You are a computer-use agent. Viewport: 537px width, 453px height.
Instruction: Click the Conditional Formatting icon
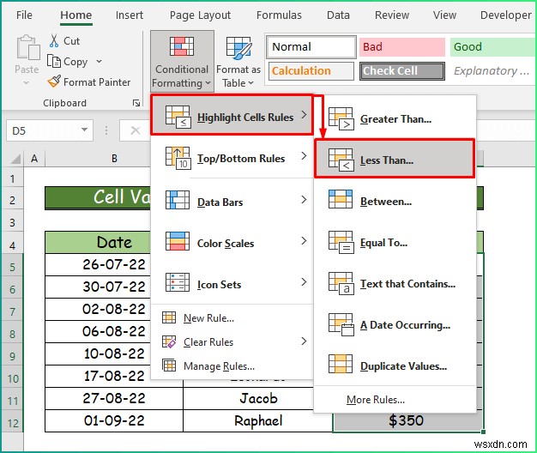tap(182, 46)
